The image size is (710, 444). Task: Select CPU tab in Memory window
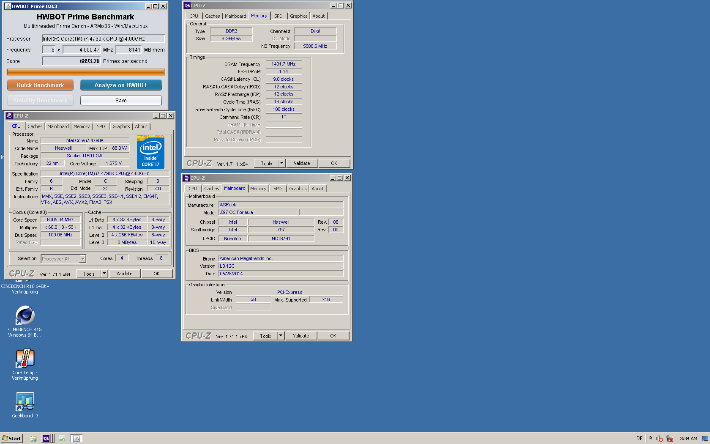pyautogui.click(x=194, y=16)
